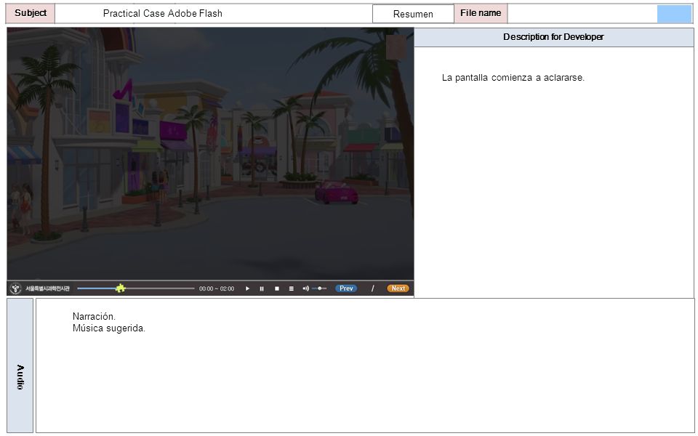This screenshot has height=436, width=698.
Task: Click the Practical Case Adobe Flash subject field
Action: [x=214, y=13]
